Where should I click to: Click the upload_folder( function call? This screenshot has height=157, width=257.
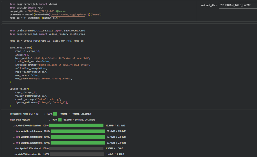pyautogui.click(x=19, y=89)
